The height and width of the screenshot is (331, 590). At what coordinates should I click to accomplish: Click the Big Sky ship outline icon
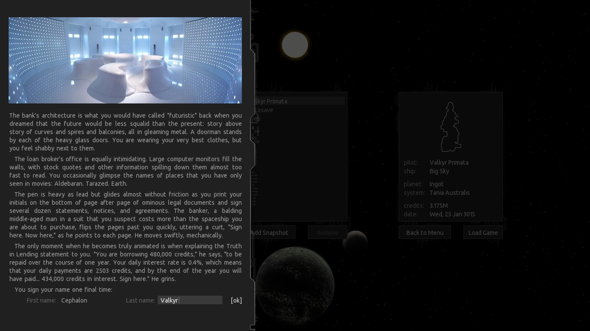[450, 127]
